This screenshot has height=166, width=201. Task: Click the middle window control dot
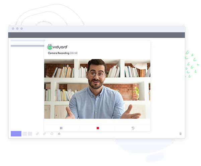(17, 29)
